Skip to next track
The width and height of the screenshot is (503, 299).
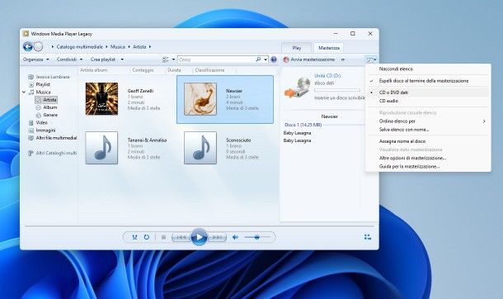pyautogui.click(x=217, y=237)
